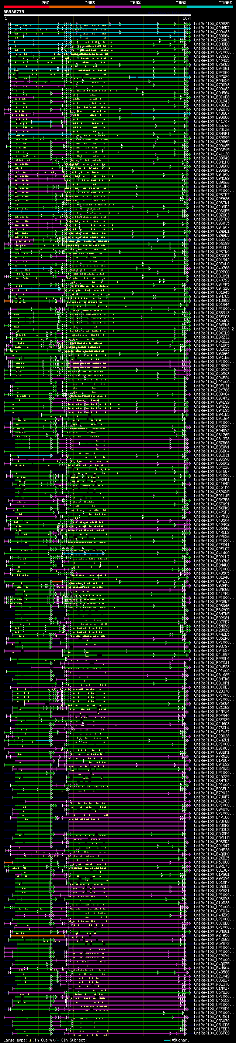Image resolution: width=236 pixels, height=1043 pixels.
Task: Select hit UniRef100_Q9ZUC3
Action: (x=212, y=215)
